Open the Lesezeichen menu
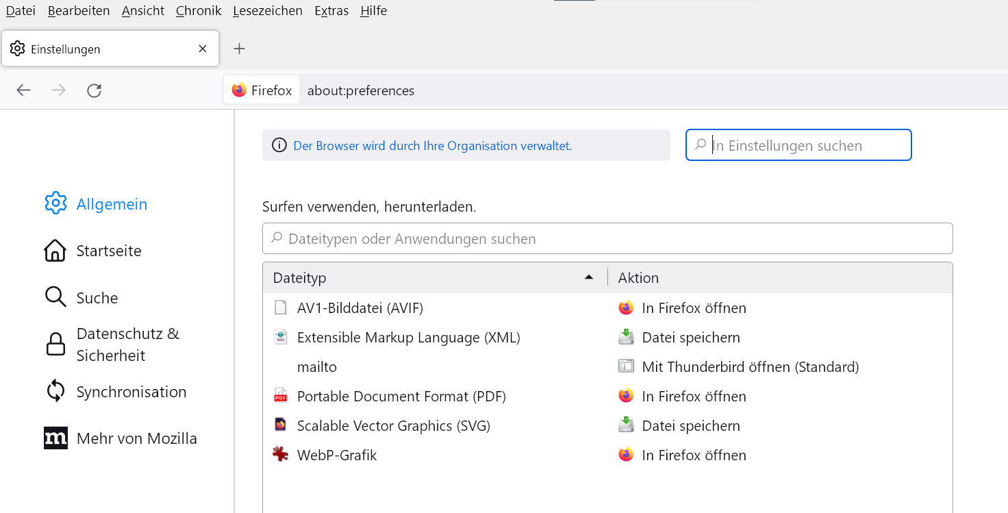Screen dimensions: 1008x513 (x=267, y=11)
